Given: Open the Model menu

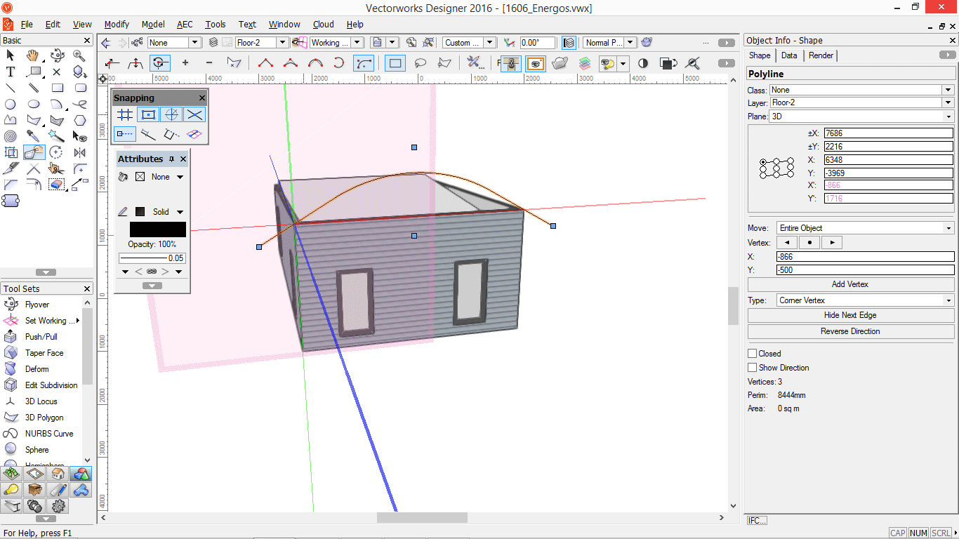Looking at the screenshot, I should [152, 24].
